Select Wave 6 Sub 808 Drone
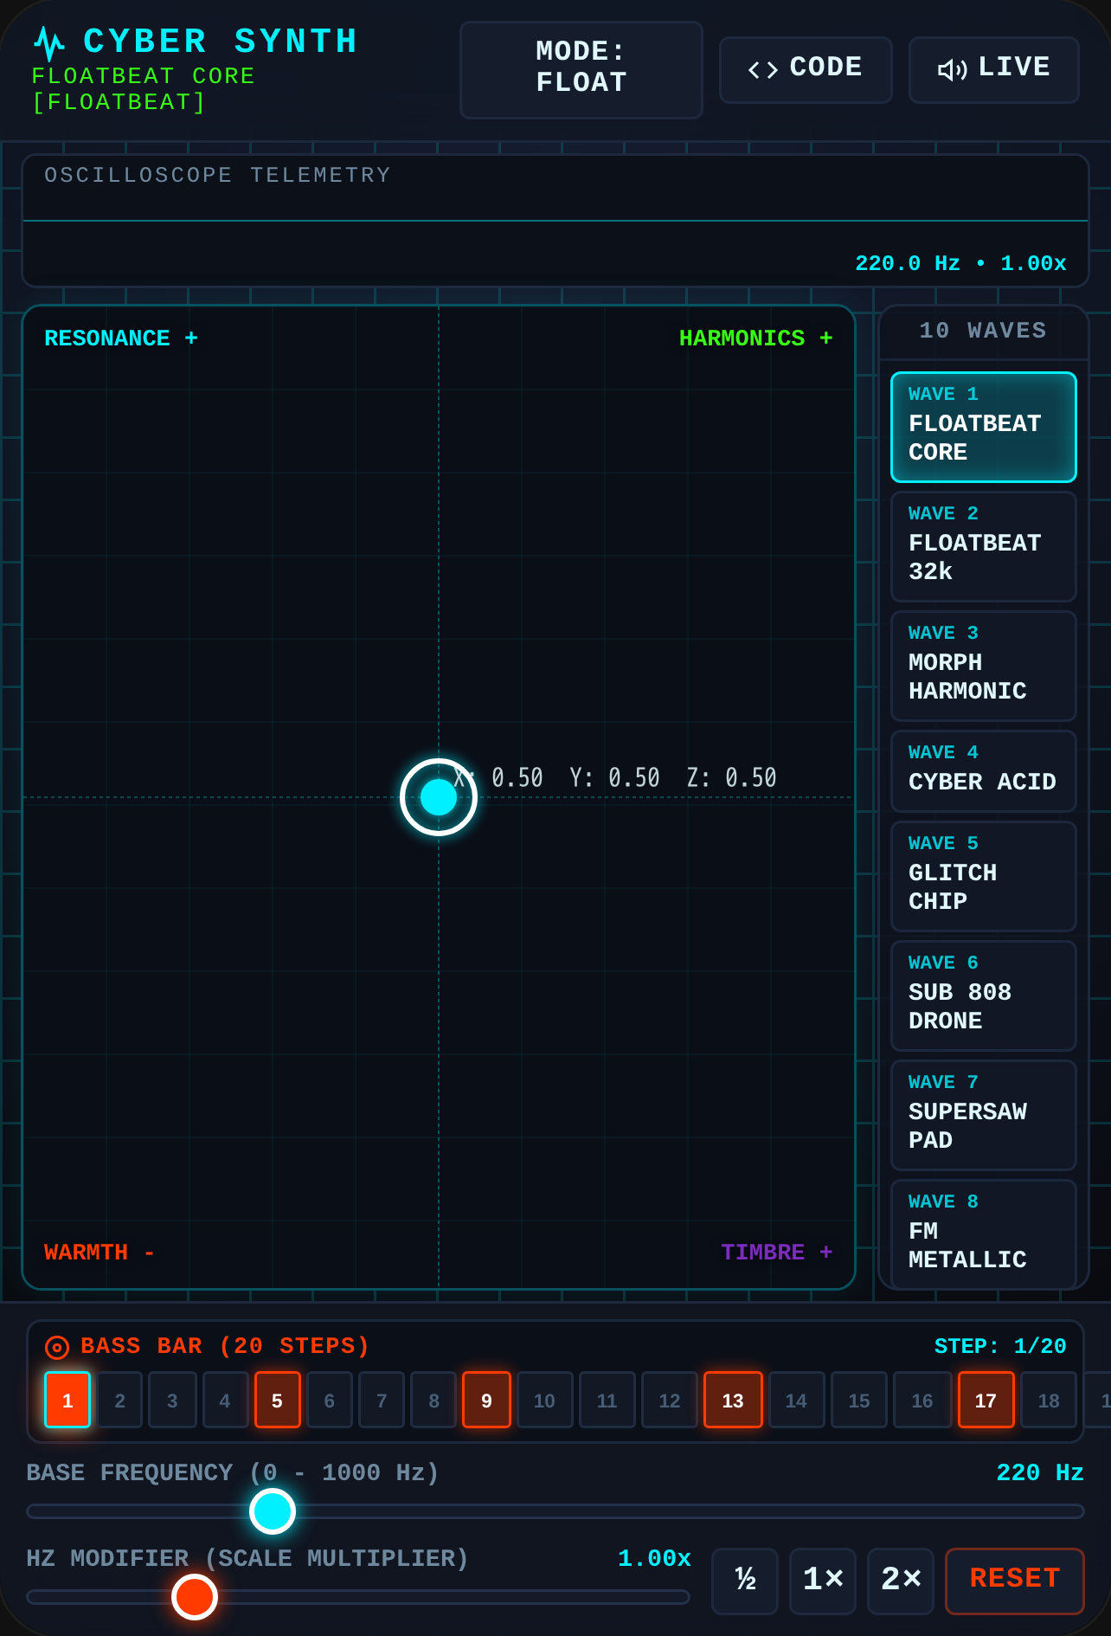 984,995
